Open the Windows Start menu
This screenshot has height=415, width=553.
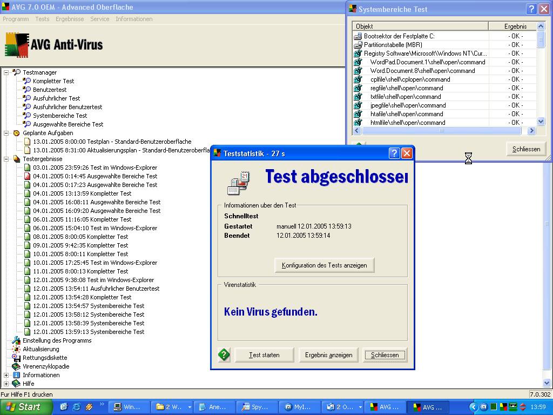click(26, 407)
